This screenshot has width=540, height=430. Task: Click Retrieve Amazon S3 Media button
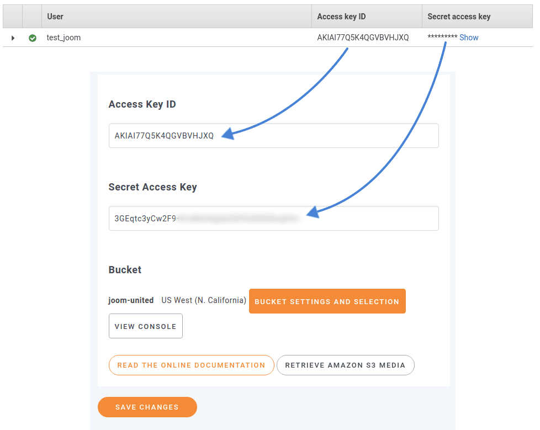[x=346, y=365]
